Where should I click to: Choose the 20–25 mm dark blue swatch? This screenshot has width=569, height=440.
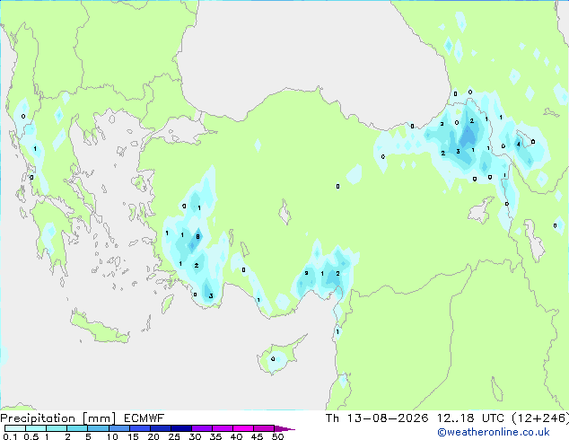161,428
